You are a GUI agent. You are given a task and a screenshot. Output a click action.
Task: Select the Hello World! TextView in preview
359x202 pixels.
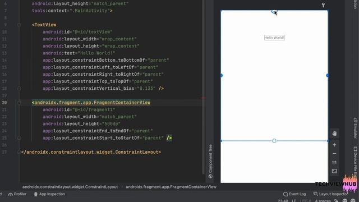pos(274,38)
